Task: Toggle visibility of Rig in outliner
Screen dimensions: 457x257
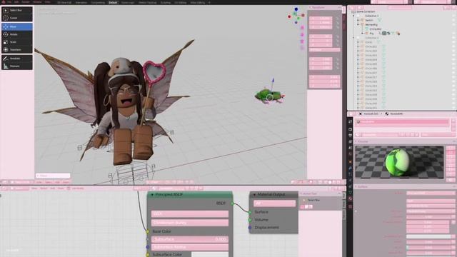Action: (453, 34)
